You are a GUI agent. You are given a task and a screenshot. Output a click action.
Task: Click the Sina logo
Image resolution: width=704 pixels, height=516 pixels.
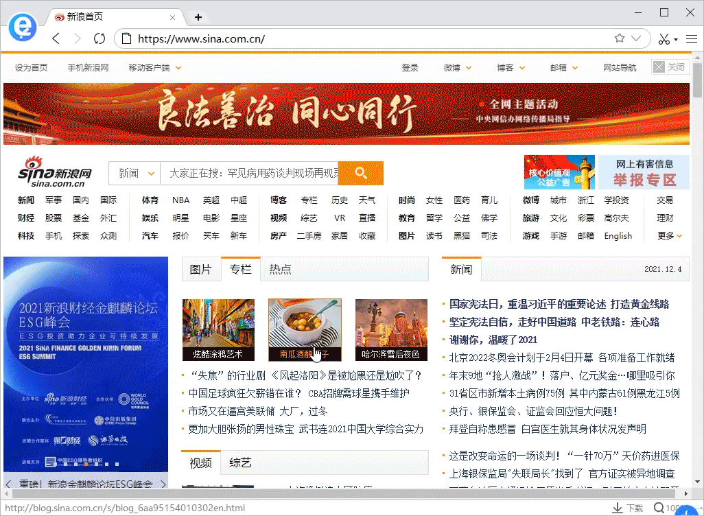pos(55,172)
